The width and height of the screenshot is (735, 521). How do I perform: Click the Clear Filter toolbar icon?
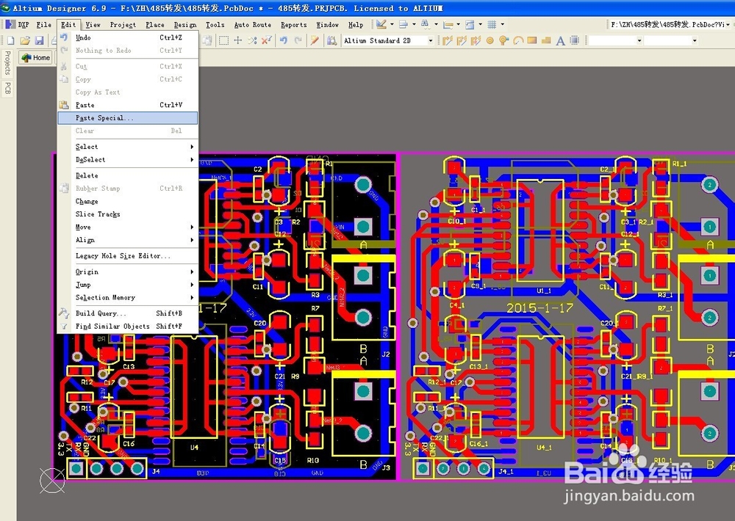[267, 40]
